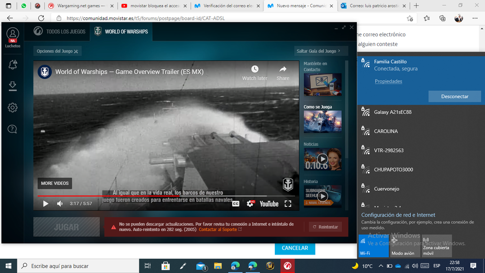Select the WORLD OF WARSHIPS tab
The height and width of the screenshot is (273, 485).
click(x=122, y=32)
